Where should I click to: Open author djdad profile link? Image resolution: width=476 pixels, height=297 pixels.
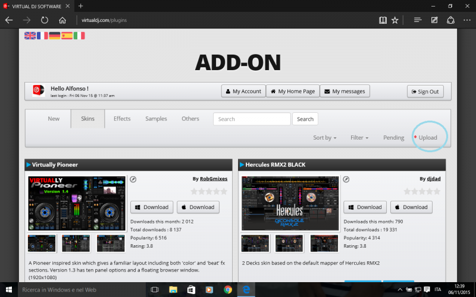[434, 179]
